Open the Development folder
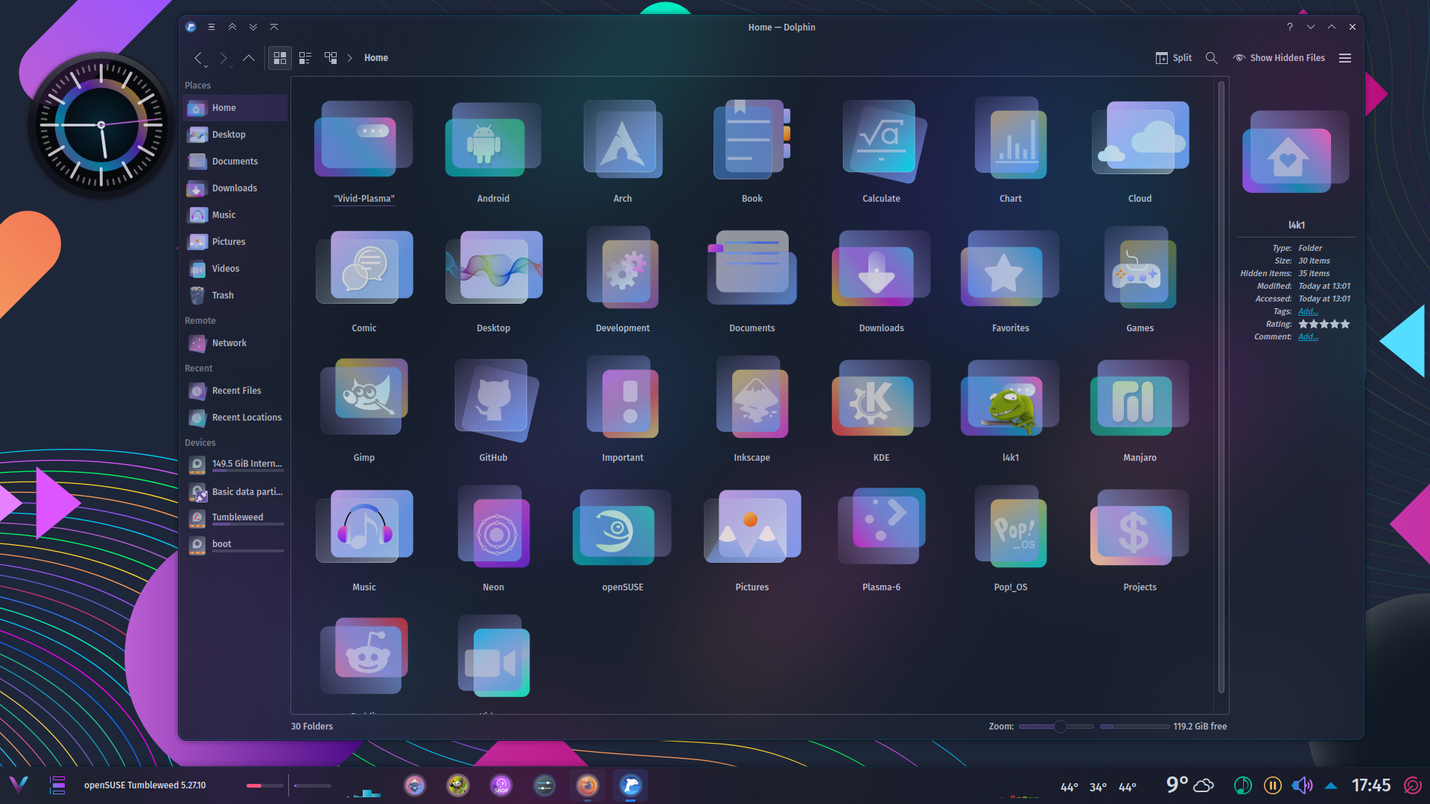This screenshot has height=804, width=1430. click(623, 281)
